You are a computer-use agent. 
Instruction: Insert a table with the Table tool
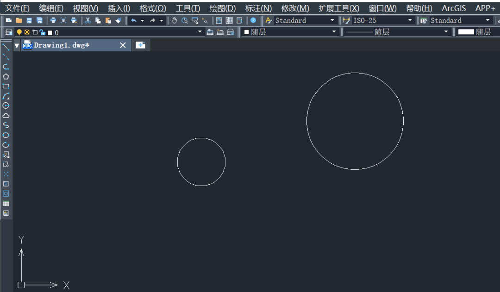6,203
